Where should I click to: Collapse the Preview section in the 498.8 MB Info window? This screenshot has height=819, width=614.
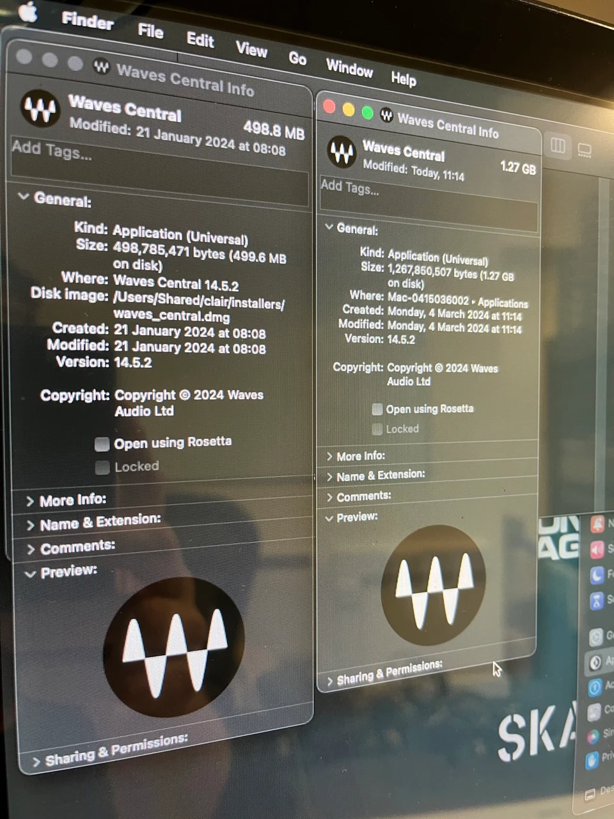[x=30, y=573]
